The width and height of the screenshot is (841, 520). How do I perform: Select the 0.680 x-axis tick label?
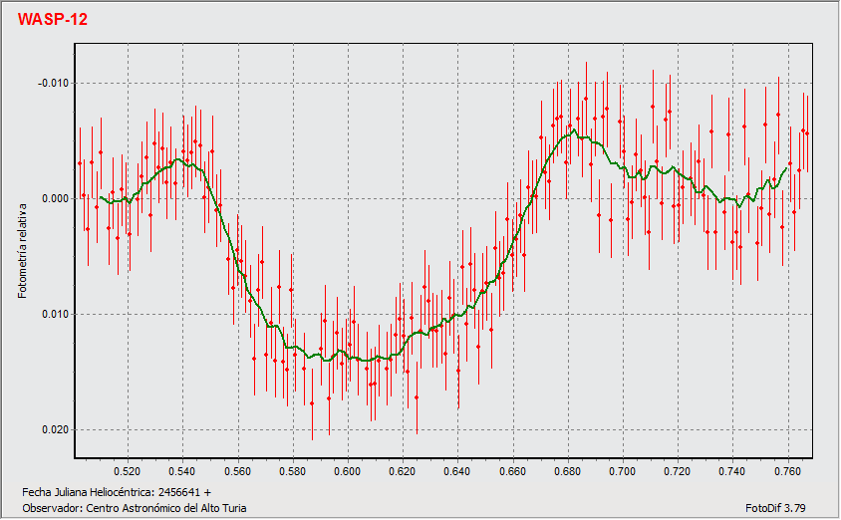[567, 470]
